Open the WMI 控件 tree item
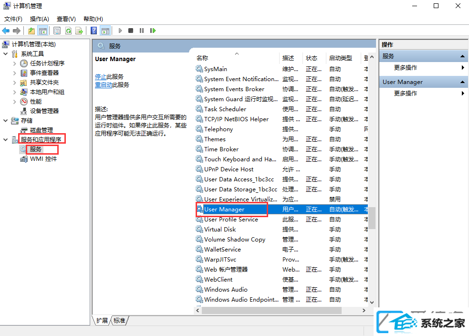 click(x=43, y=159)
